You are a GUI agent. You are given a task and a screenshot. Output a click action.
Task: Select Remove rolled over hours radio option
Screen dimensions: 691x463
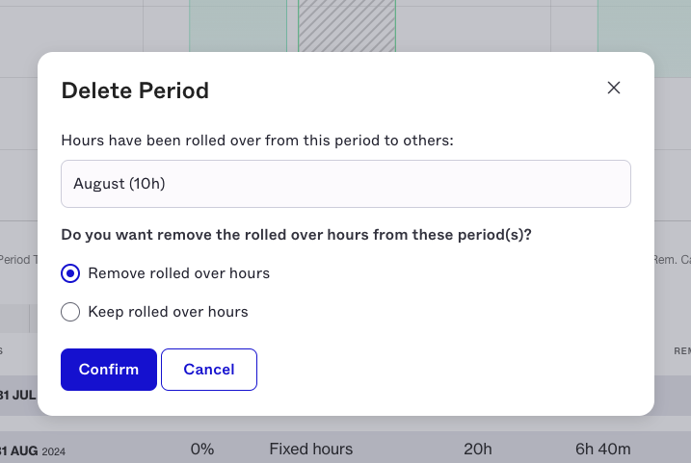(70, 273)
